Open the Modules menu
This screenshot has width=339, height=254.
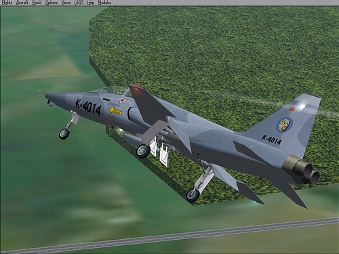click(104, 3)
